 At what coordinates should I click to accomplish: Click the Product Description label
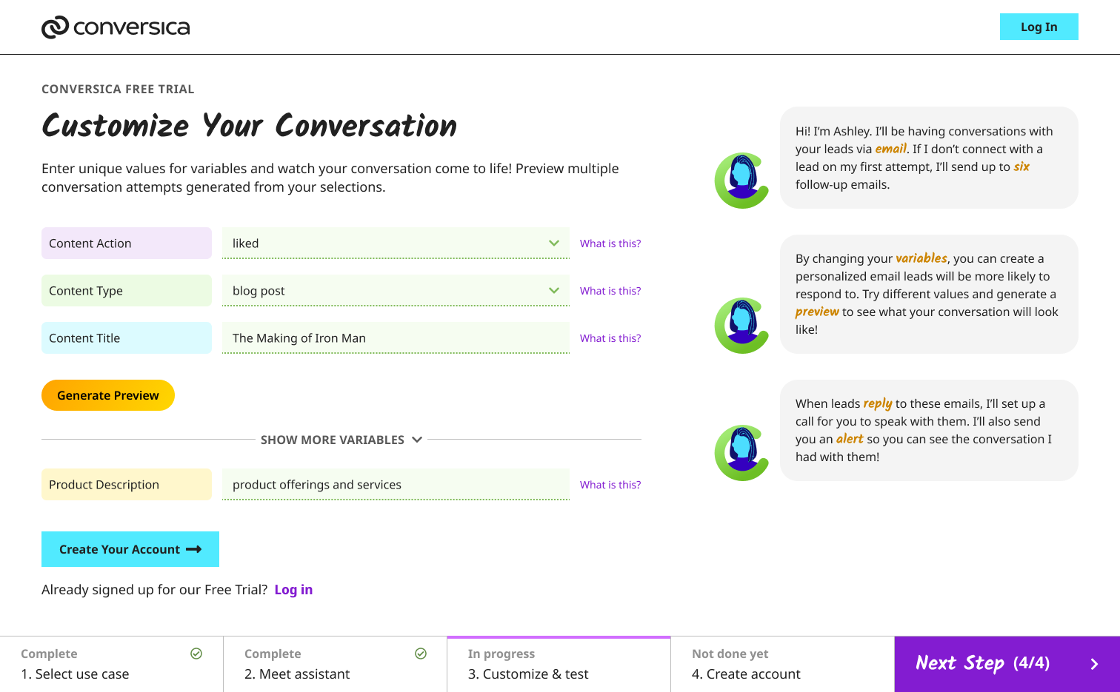tap(127, 485)
